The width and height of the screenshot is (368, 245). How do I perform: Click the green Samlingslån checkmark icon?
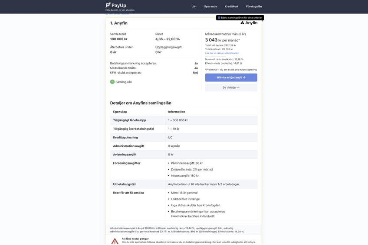112,82
